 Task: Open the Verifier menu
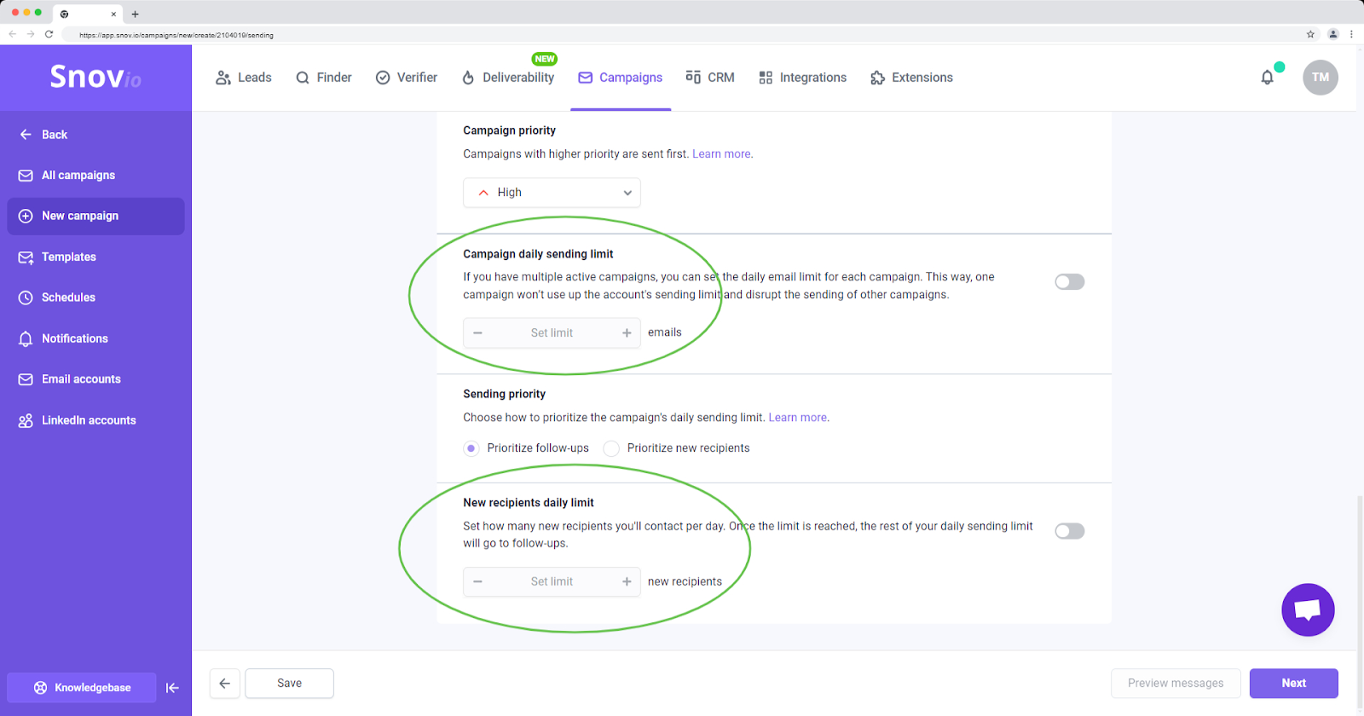click(407, 78)
